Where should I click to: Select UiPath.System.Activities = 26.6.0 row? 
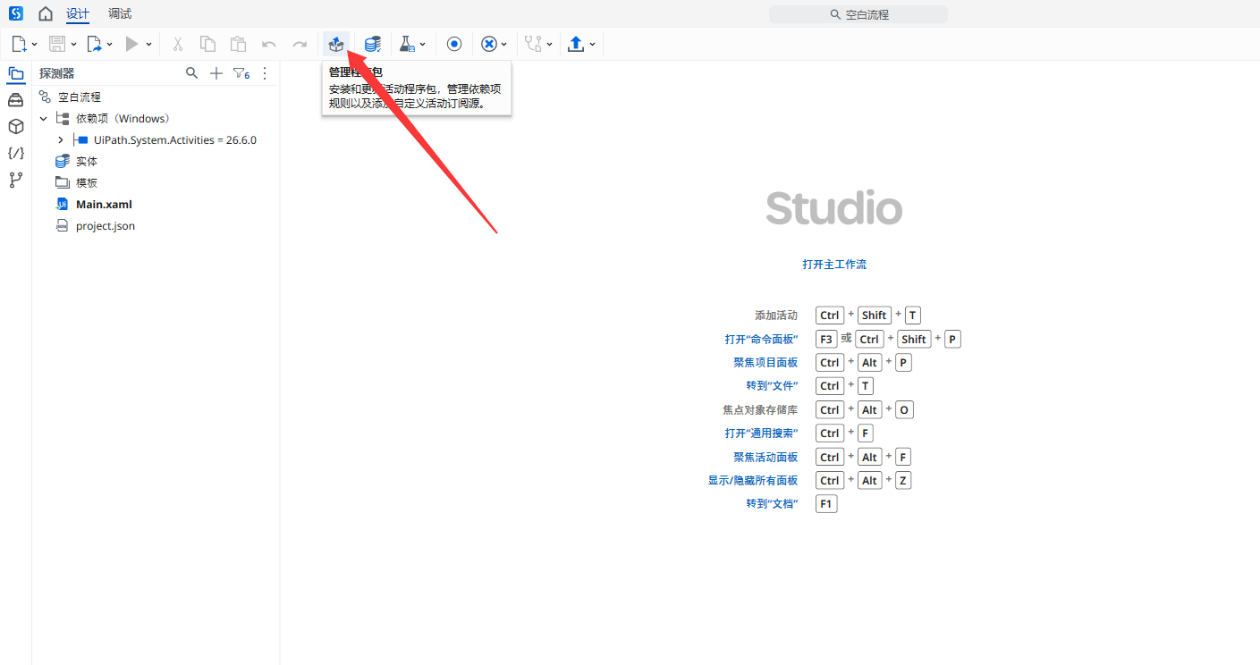click(x=156, y=139)
